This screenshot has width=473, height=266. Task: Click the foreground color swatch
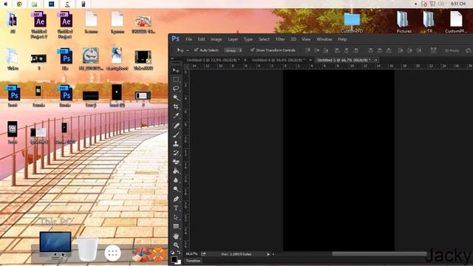[174, 259]
